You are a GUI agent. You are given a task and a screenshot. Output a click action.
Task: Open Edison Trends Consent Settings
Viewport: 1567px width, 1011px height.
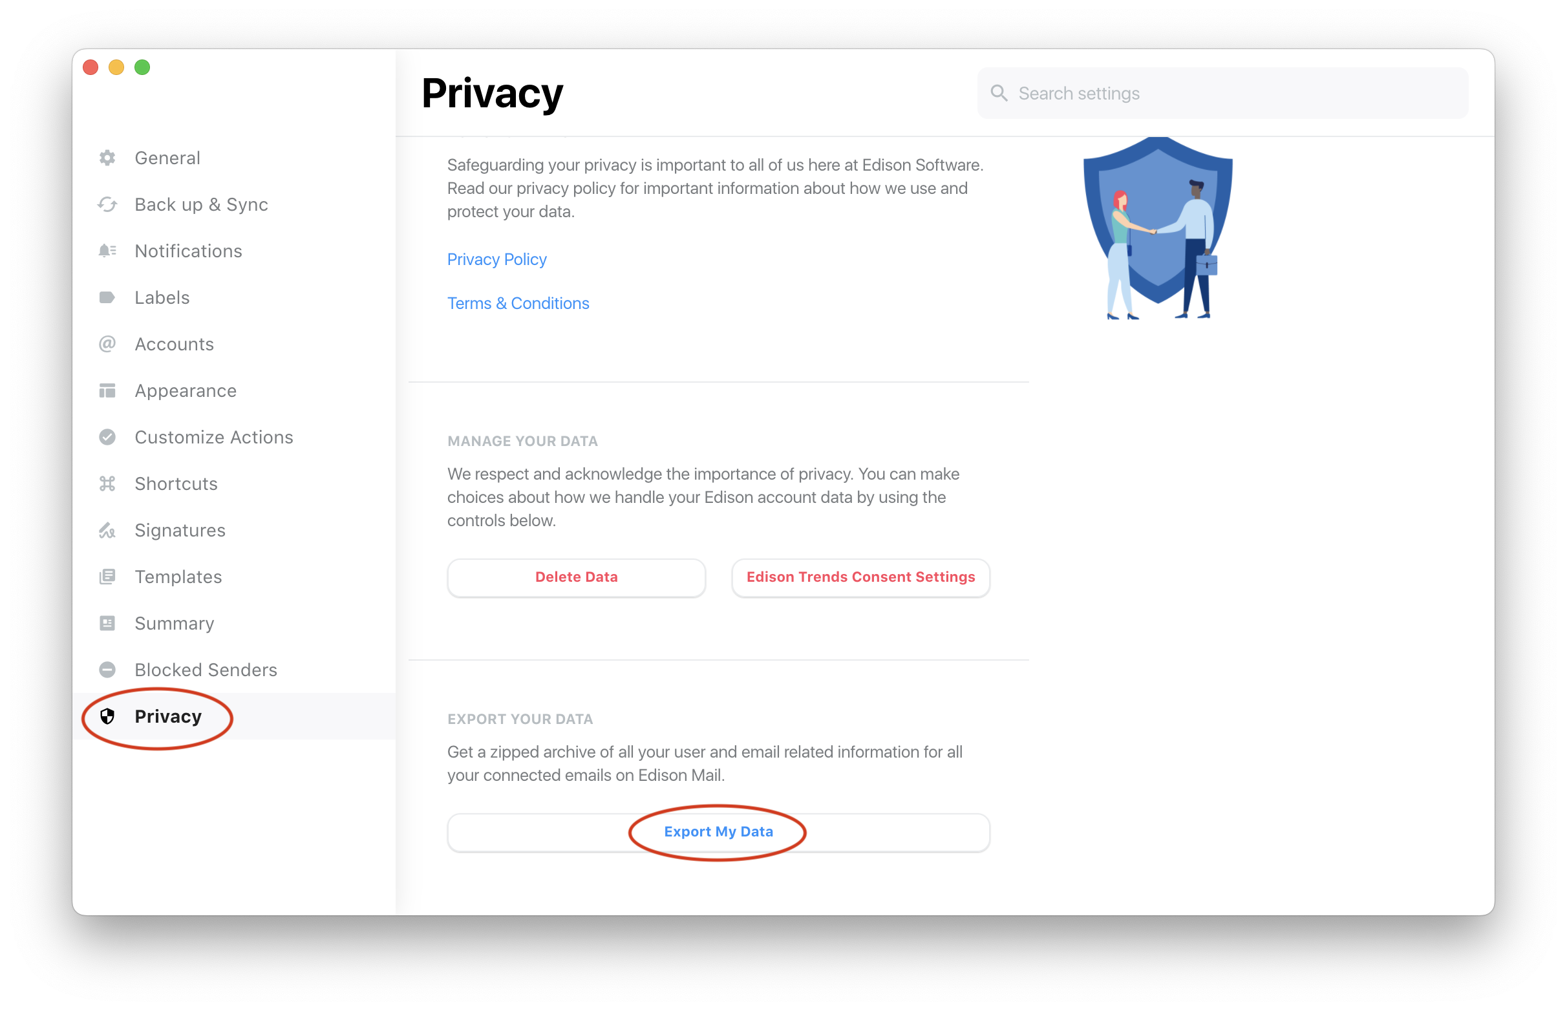coord(860,578)
